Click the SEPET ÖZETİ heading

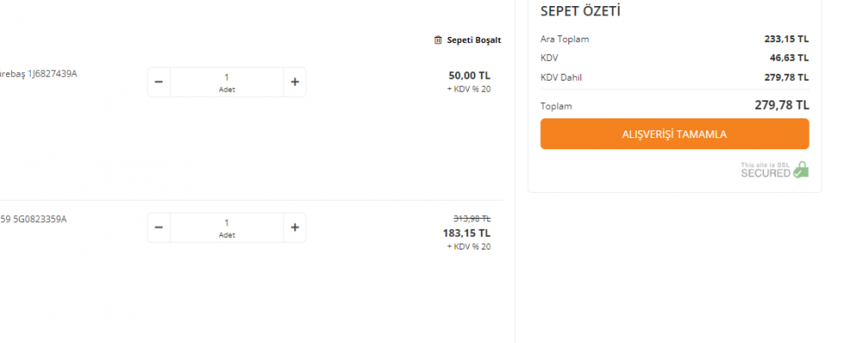click(580, 11)
